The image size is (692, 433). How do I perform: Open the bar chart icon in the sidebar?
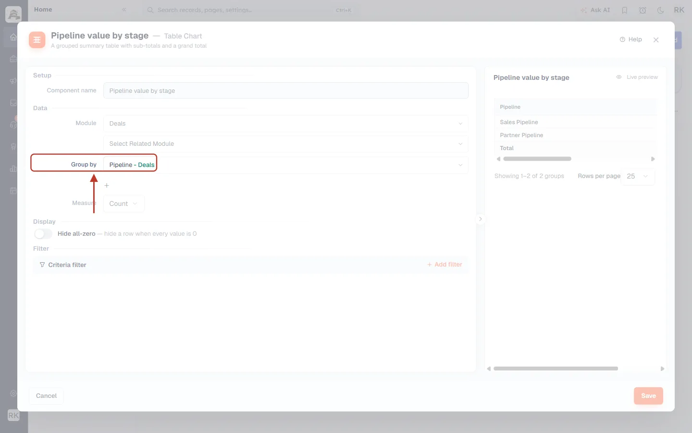tap(13, 168)
